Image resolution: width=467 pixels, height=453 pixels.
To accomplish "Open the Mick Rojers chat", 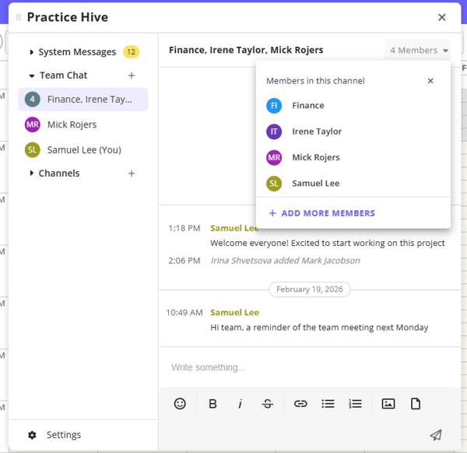I will tap(72, 125).
